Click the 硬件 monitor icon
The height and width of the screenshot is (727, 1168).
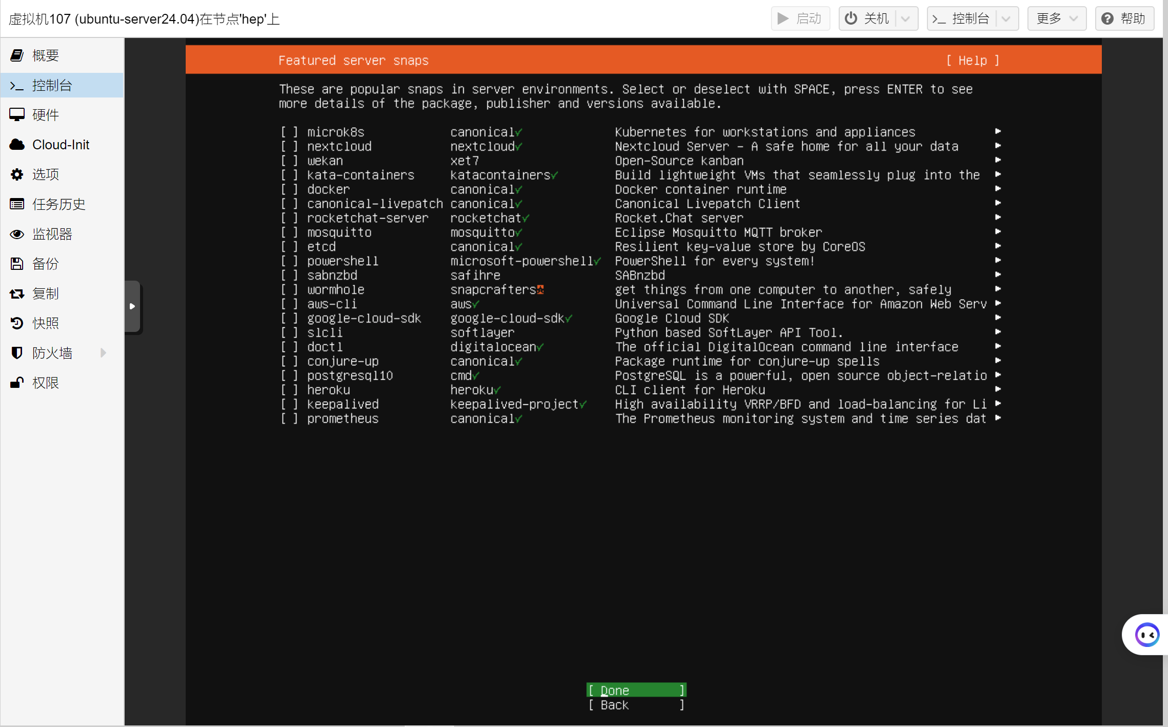pos(17,115)
